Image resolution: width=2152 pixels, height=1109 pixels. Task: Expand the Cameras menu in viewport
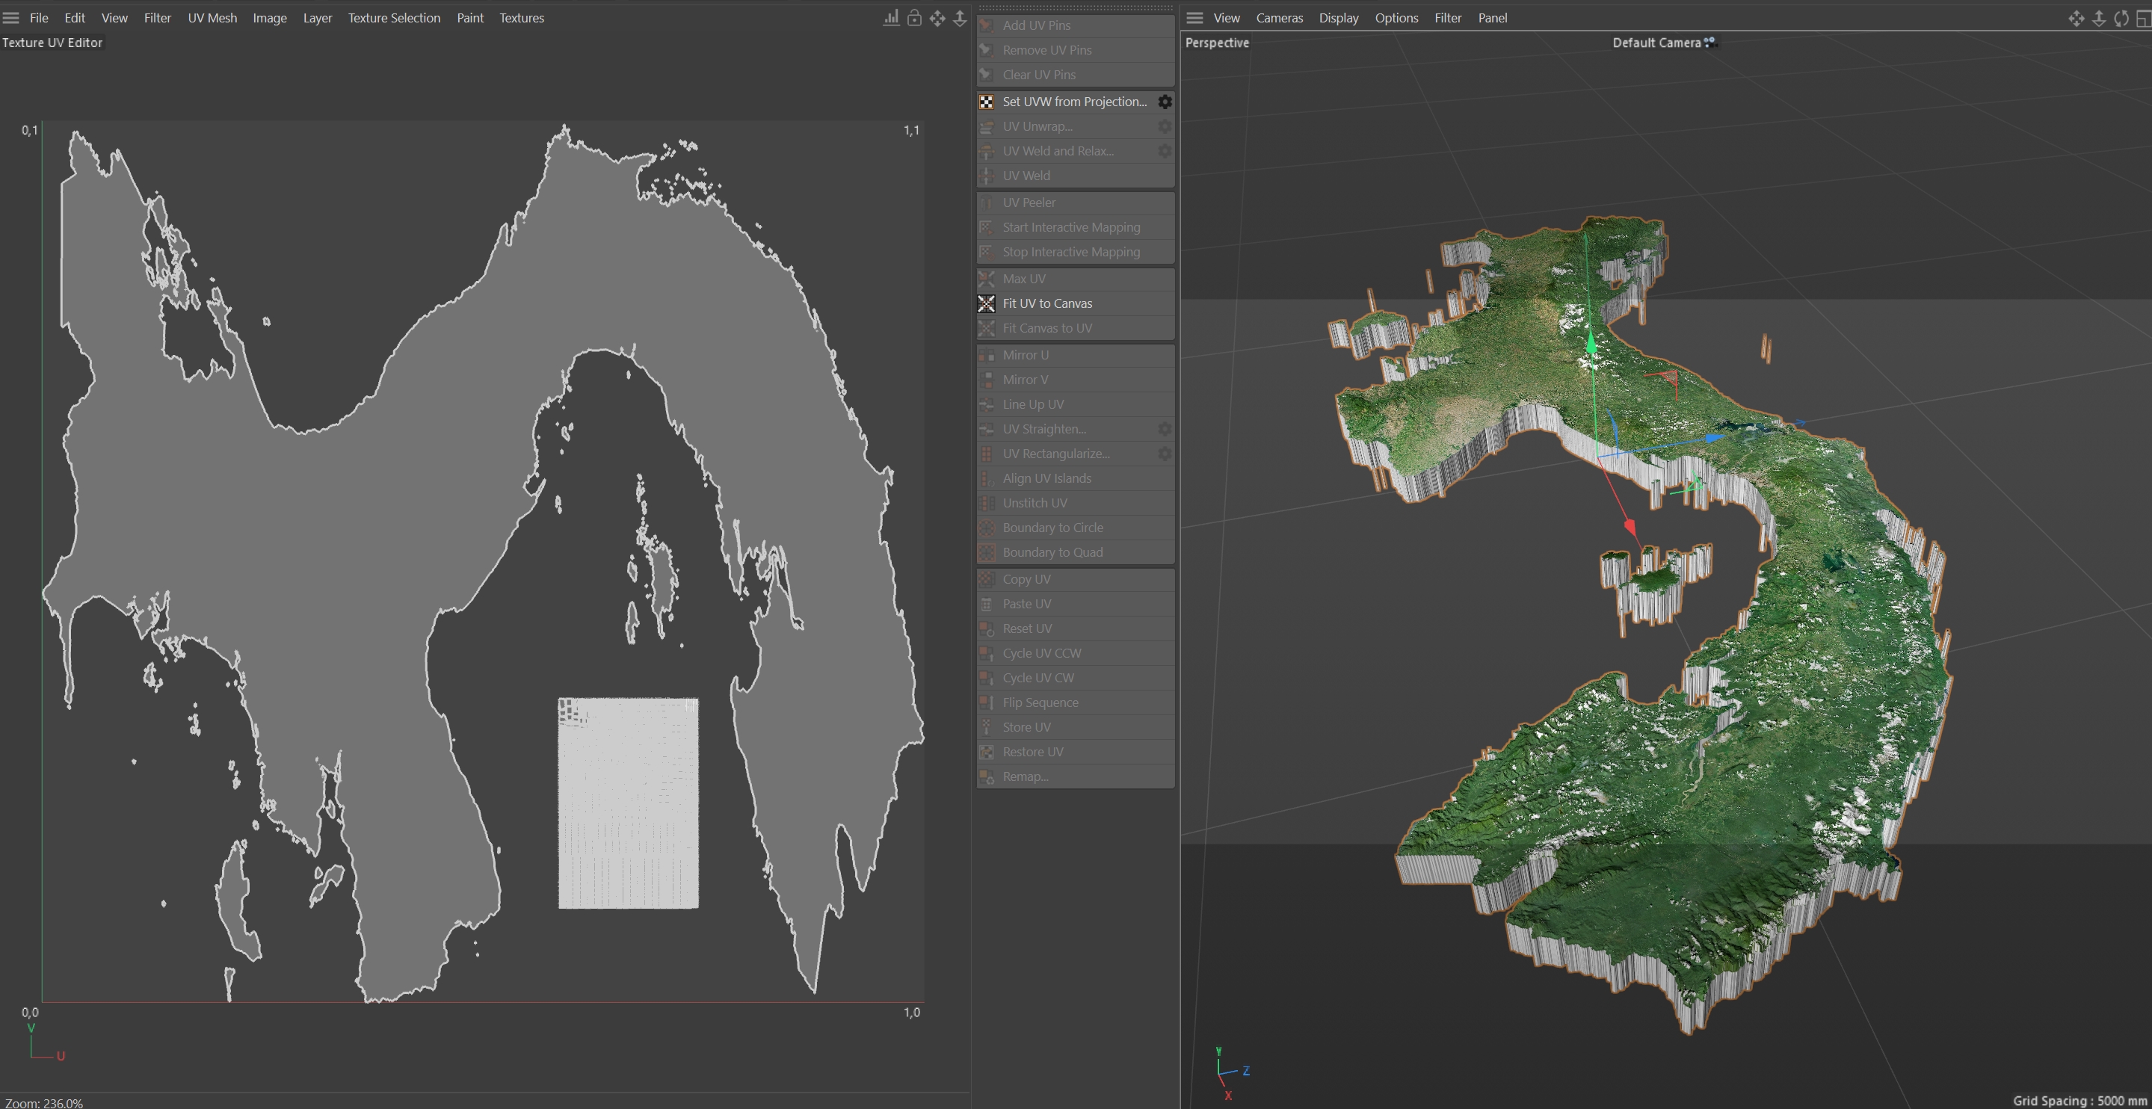[x=1279, y=17]
